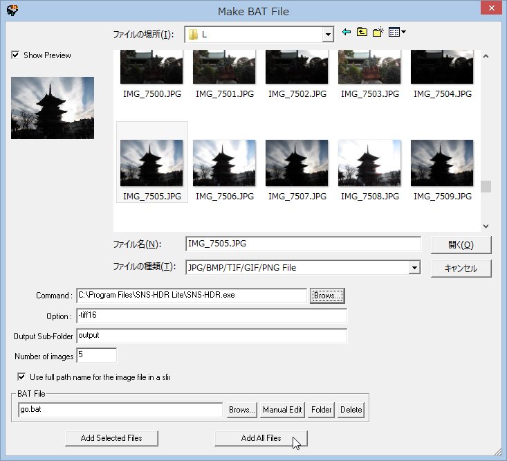This screenshot has width=507, height=461.
Task: Focus the go.bat file field
Action: pyautogui.click(x=120, y=410)
